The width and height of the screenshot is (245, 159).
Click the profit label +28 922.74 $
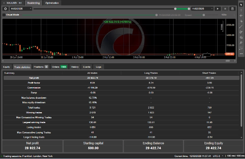click(x=117, y=22)
